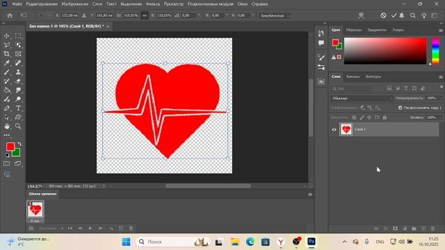Click the Home icon in options bar
The image size is (445, 250).
[x=10, y=15]
